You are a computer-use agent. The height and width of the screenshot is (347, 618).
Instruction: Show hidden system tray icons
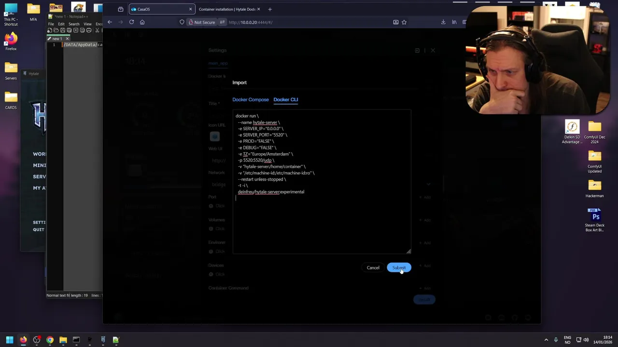click(546, 340)
